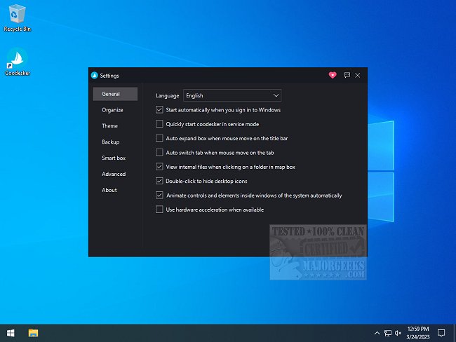Open the feedback chat bubble icon
456x342 pixels.
tap(347, 75)
